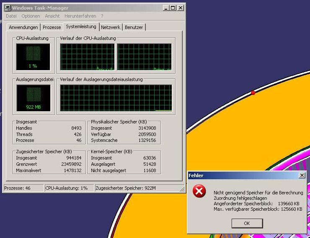Image resolution: width=310 pixels, height=238 pixels.
Task: Click text Max. verfügbarer Speicherblock: 125660 KB
Action: 258,209
